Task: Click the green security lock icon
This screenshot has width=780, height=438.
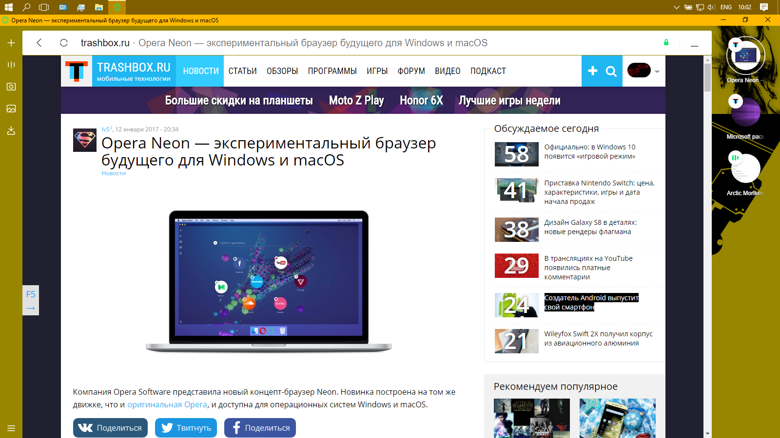Action: click(x=666, y=42)
